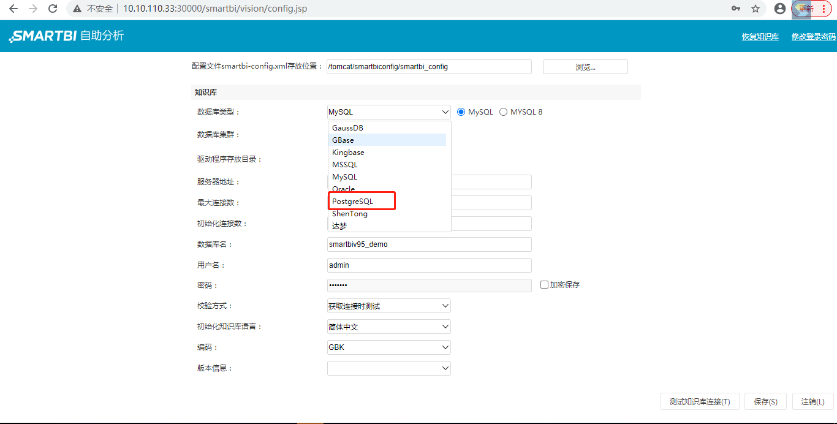Go back to the previous browser page
Image resolution: width=837 pixels, height=424 pixels.
13,9
